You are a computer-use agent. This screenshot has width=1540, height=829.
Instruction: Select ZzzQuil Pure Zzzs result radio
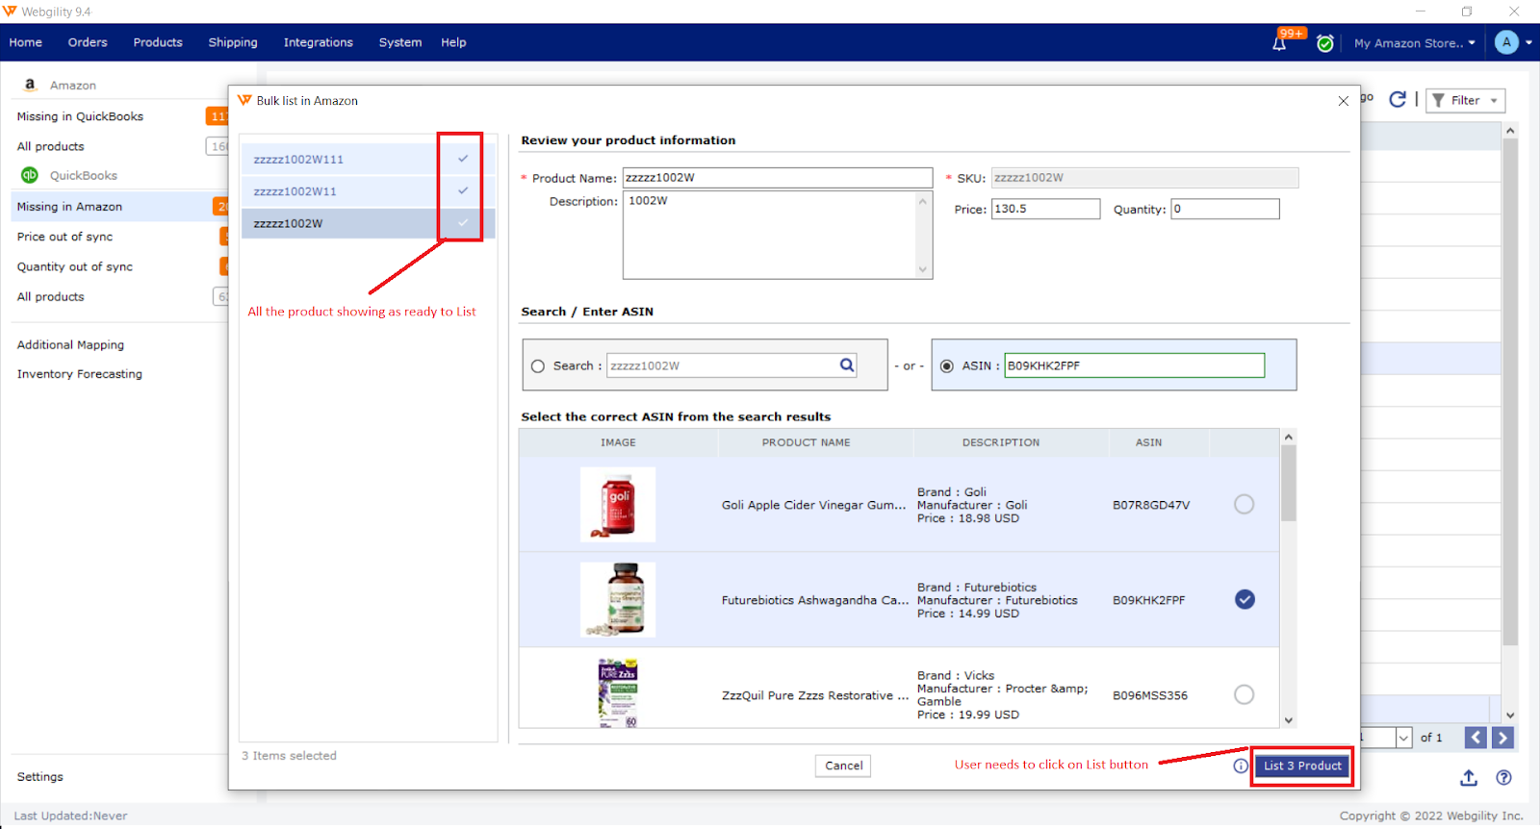(1245, 694)
